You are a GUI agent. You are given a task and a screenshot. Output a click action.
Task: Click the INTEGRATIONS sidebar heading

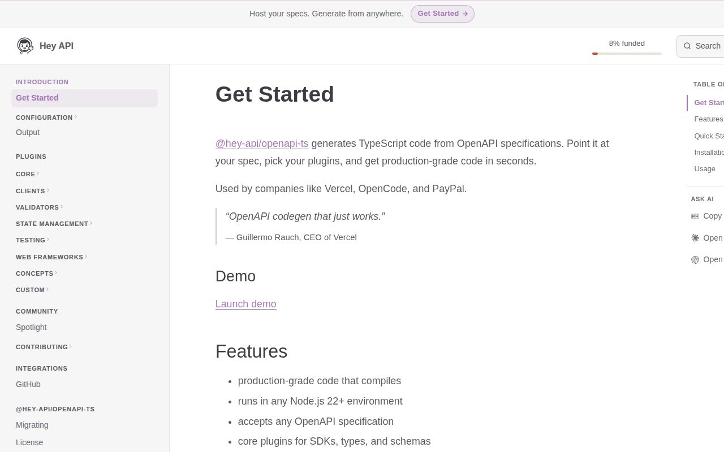tap(41, 368)
